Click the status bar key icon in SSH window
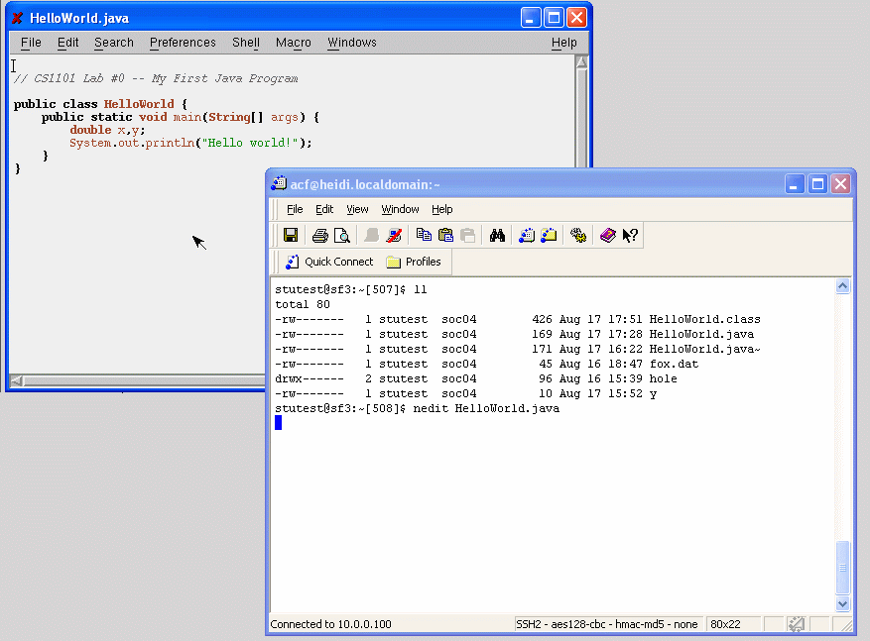Viewport: 870px width, 641px height. tap(797, 624)
